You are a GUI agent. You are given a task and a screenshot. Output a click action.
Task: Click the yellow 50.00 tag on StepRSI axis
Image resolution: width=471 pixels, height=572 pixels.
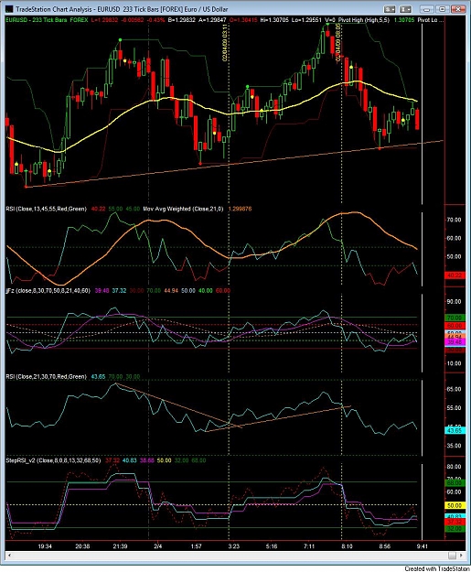click(455, 505)
